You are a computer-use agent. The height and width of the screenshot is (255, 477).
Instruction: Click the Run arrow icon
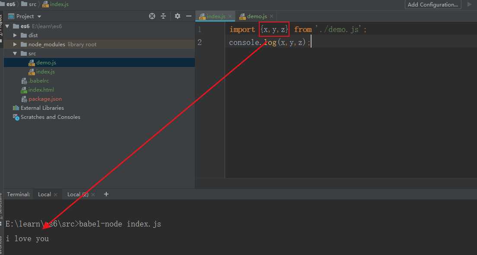(x=469, y=4)
